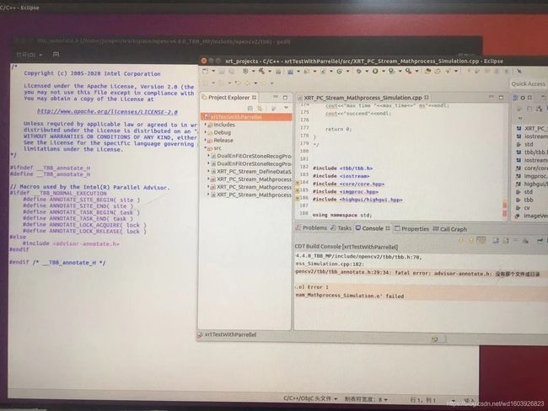548x411 pixels.
Task: Click the Quick Access field
Action: point(528,84)
